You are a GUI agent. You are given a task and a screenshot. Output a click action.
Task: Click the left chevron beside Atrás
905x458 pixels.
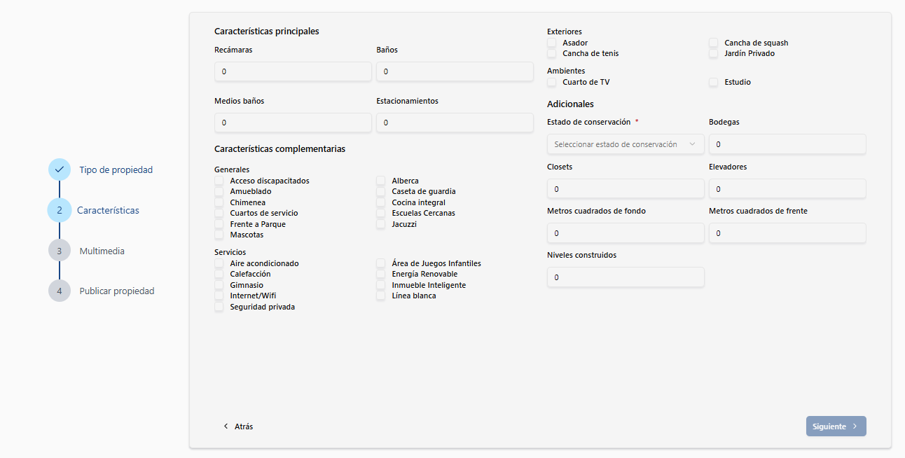click(x=226, y=426)
